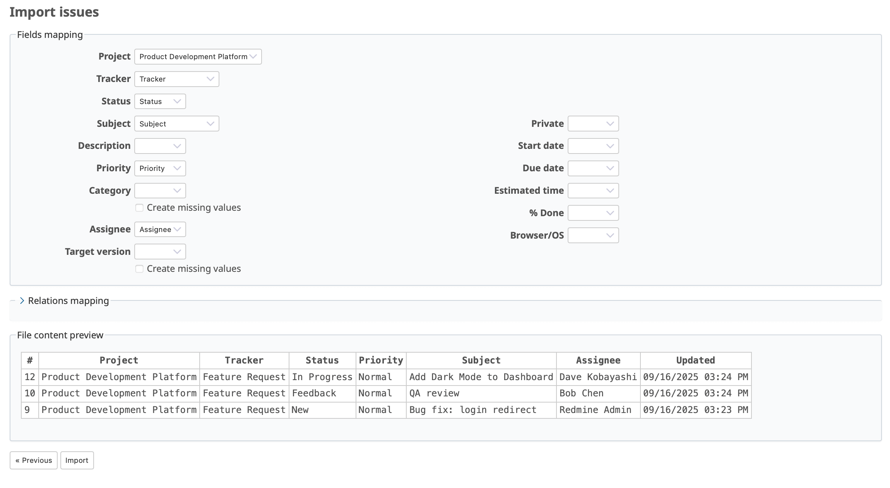Open the Subject mapping dropdown
Screen dimensions: 890x488
176,124
